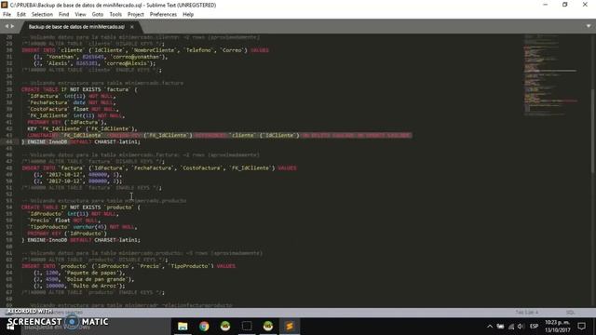The image size is (596, 335).
Task: Click the row containing 'Yonathan'
Action: pyautogui.click(x=101, y=57)
